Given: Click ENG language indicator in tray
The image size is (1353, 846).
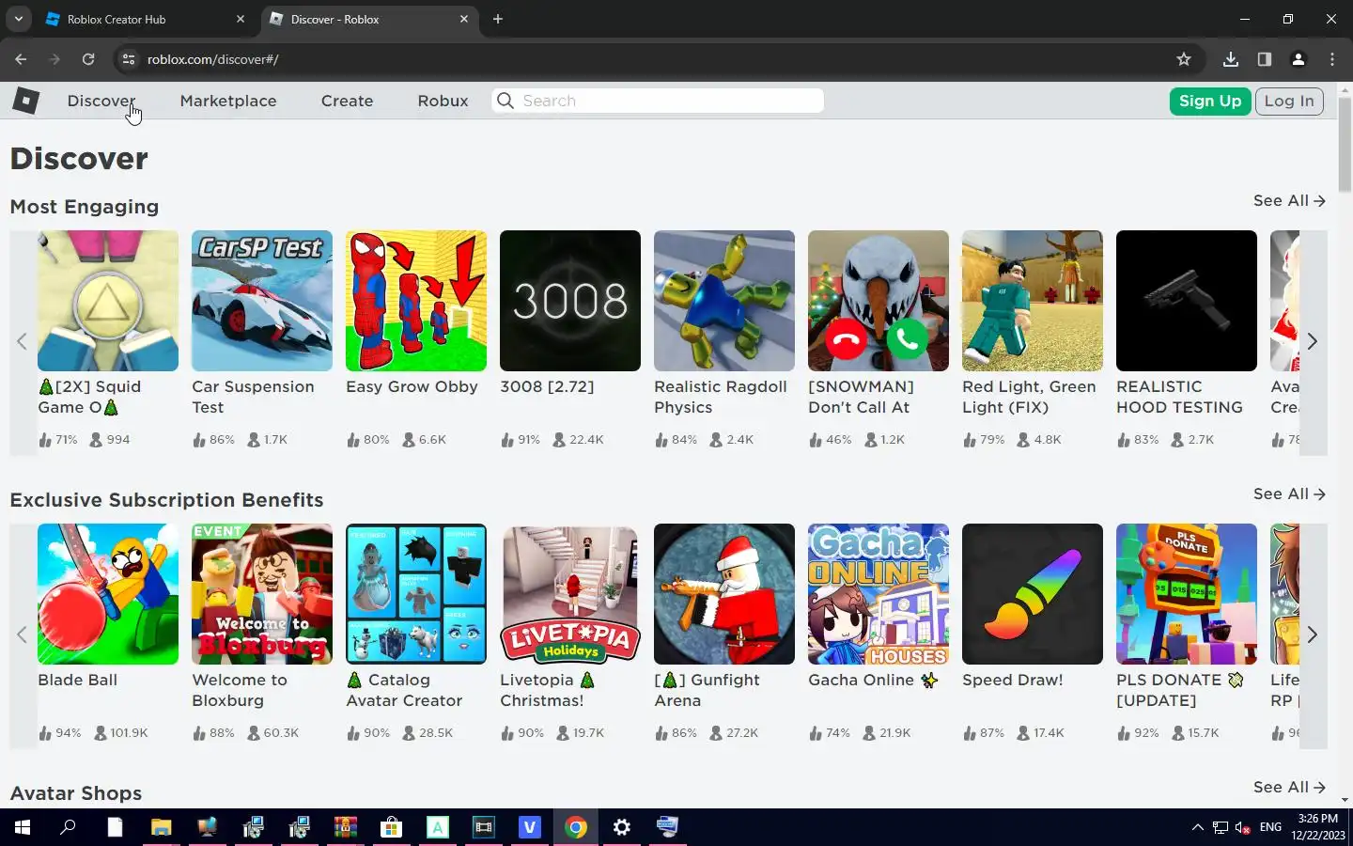Looking at the screenshot, I should [x=1270, y=827].
